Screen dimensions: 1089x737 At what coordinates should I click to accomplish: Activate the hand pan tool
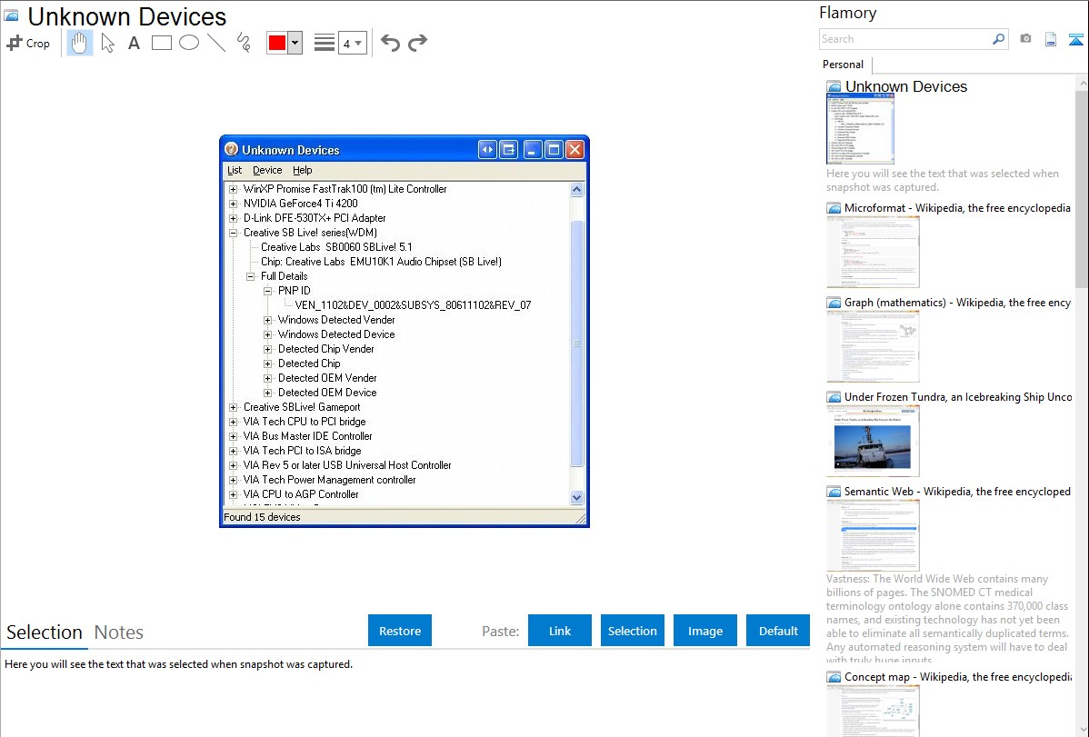(79, 43)
